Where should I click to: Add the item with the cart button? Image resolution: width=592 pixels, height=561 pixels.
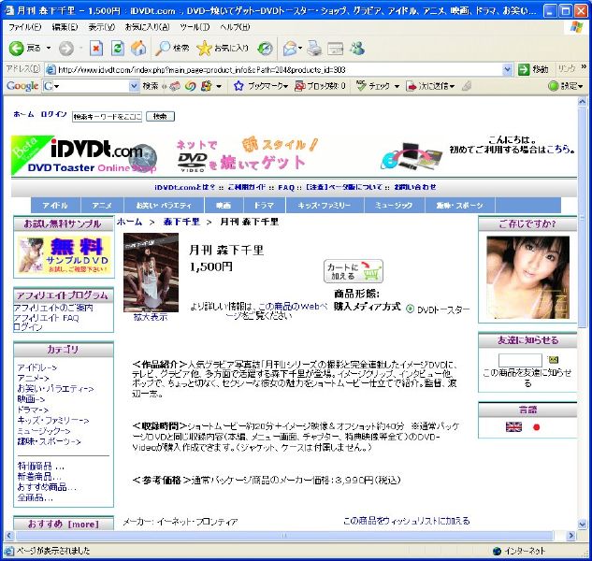point(353,271)
